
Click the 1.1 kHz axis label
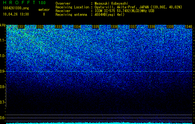point(2,40)
